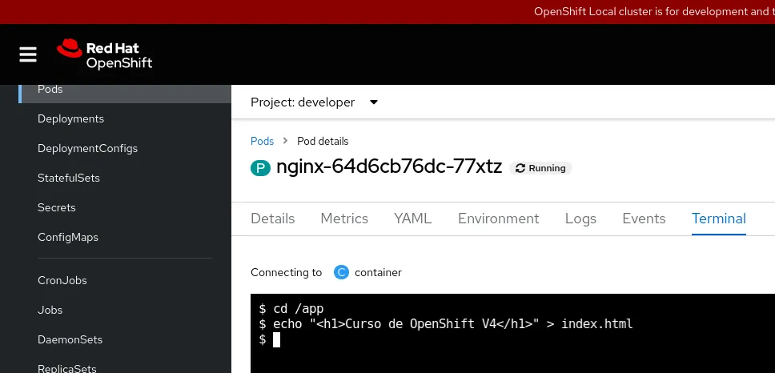Open the Metrics tab
The image size is (775, 373).
click(x=344, y=219)
